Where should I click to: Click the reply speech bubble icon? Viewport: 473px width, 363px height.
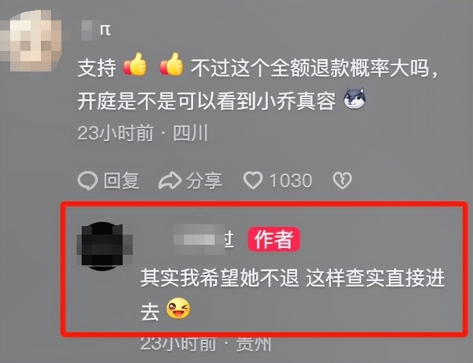click(88, 181)
